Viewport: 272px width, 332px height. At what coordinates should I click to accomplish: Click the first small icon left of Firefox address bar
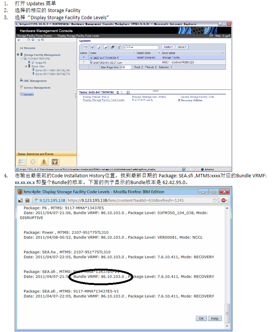[20, 200]
